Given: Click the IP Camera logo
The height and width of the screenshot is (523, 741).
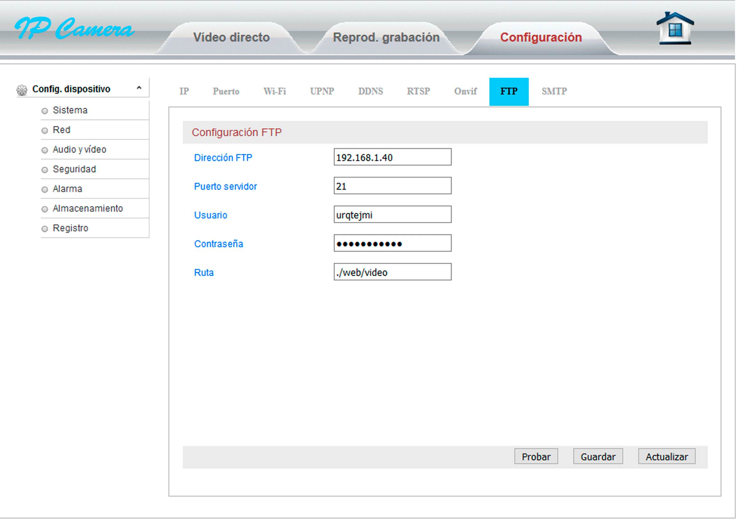Looking at the screenshot, I should pos(74,29).
